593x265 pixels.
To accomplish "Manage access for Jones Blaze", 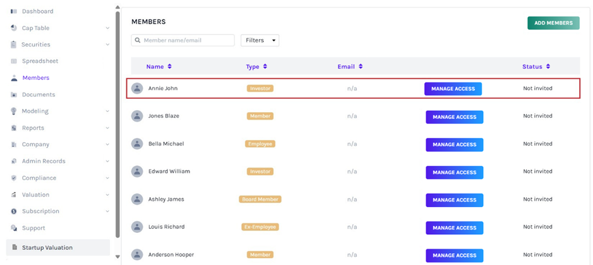I will pos(454,117).
